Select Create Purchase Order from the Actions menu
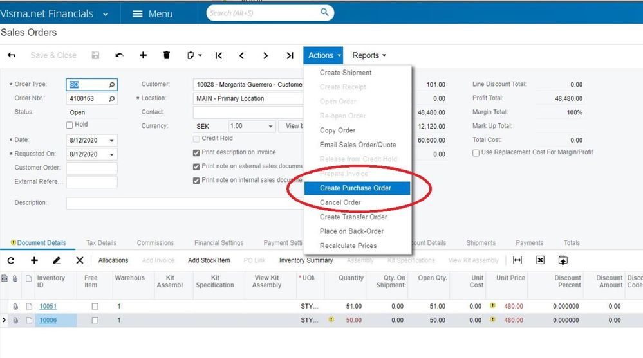The height and width of the screenshot is (358, 643). tap(357, 188)
